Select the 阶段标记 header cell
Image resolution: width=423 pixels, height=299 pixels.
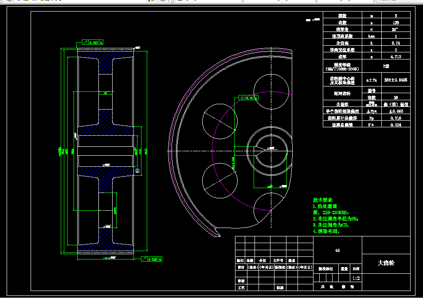tap(325, 269)
